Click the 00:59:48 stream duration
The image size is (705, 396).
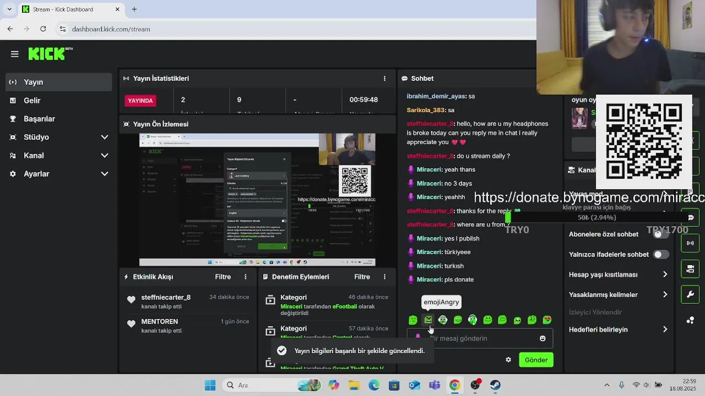(x=364, y=100)
